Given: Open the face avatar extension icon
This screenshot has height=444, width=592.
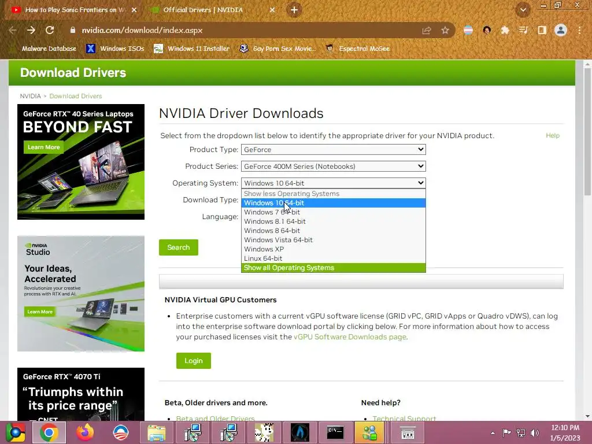Looking at the screenshot, I should [487, 30].
